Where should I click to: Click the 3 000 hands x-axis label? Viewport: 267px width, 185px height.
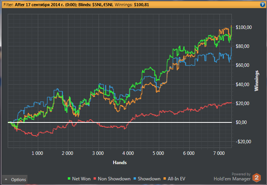[x=98, y=153]
